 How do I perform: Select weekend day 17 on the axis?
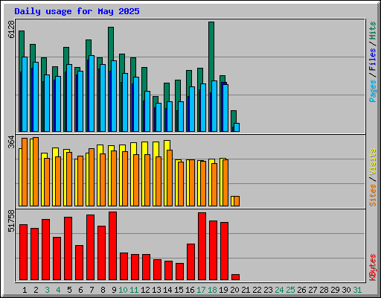(201, 290)
